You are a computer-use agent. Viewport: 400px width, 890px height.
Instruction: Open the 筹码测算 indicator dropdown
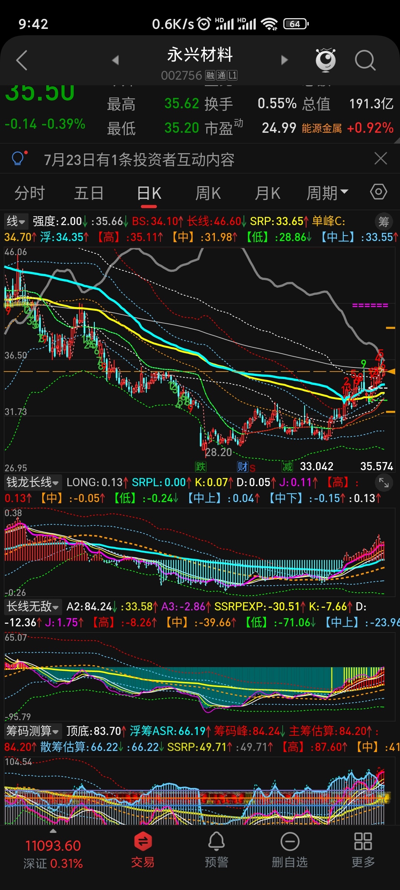[x=33, y=731]
